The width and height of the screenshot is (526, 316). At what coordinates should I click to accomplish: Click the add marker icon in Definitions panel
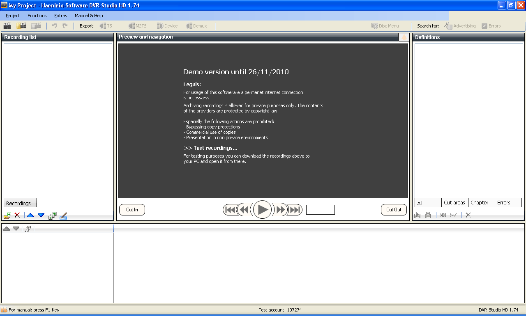click(428, 215)
